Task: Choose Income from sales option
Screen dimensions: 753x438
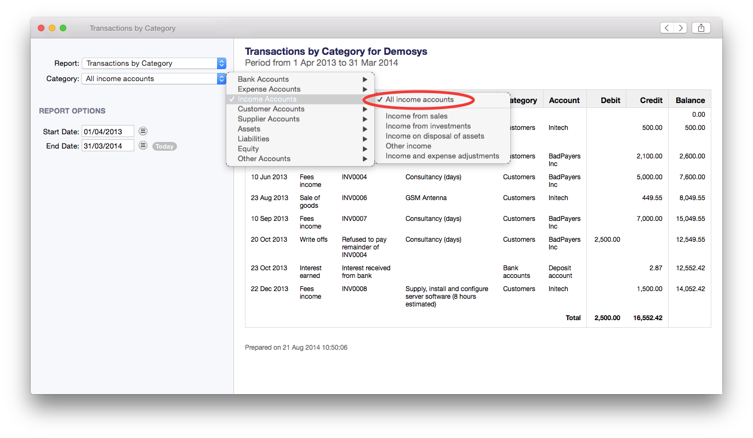Action: pyautogui.click(x=442, y=116)
